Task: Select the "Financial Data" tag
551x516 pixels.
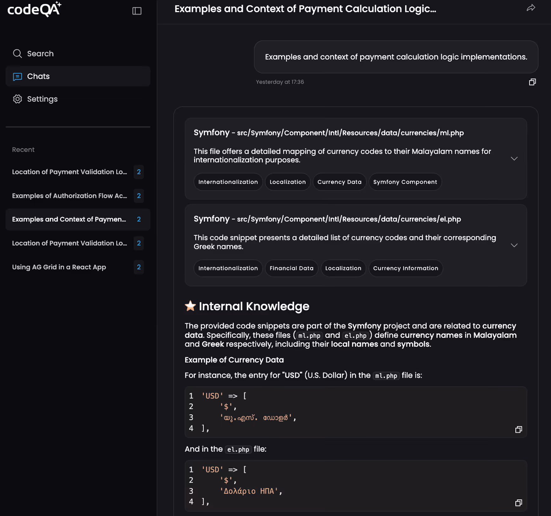Action: 291,268
